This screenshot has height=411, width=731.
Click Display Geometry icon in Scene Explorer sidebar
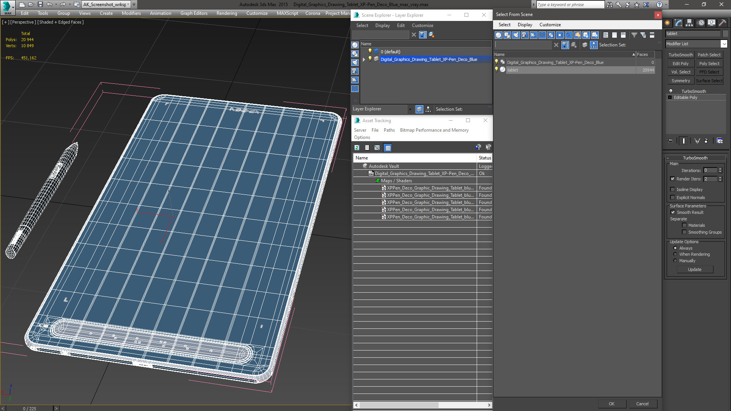point(355,45)
